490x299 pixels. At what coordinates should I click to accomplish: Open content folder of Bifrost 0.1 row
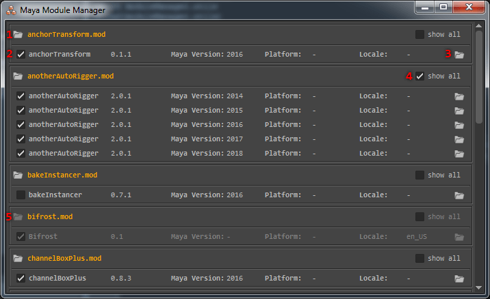pos(459,237)
